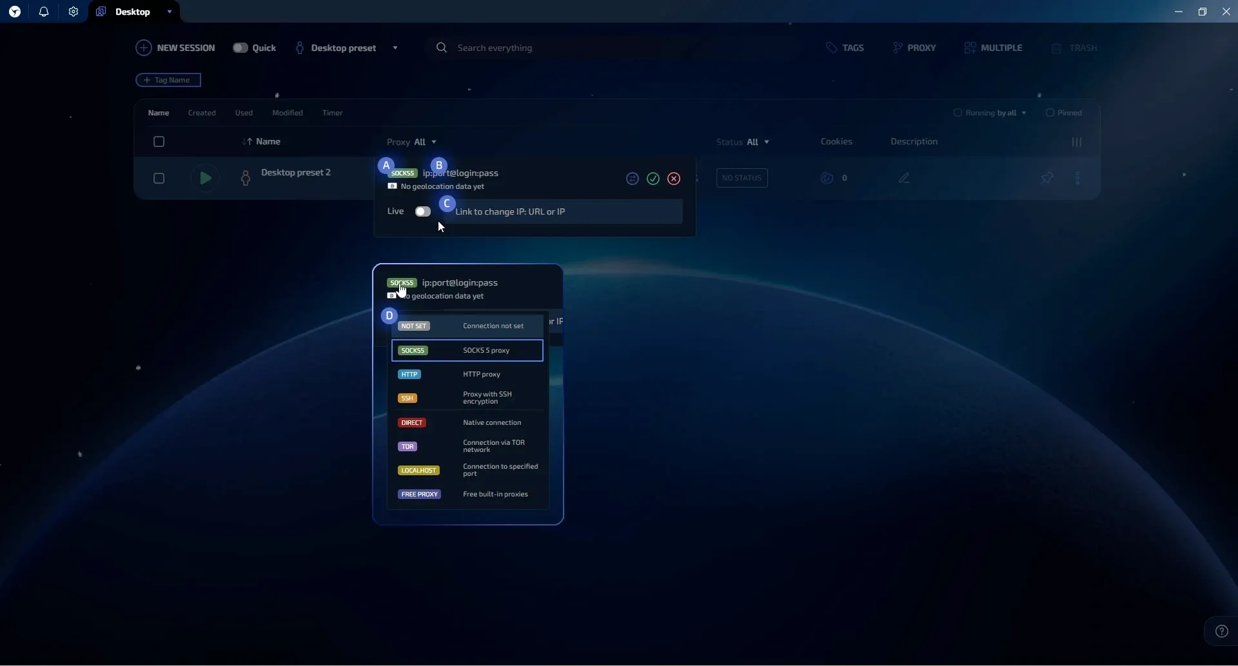
Task: Click the proxy change-IP refresh icon
Action: click(x=633, y=179)
